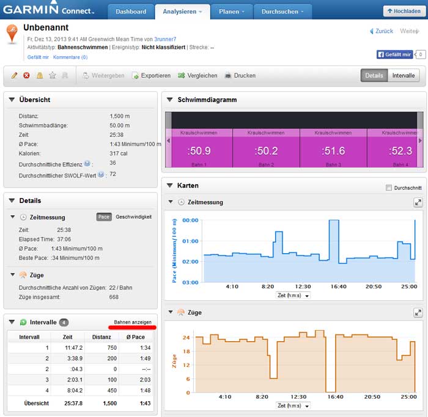Open Zeit (h:m:s) dropdown under Züge chart
The height and width of the screenshot is (417, 428).
pyautogui.click(x=293, y=406)
